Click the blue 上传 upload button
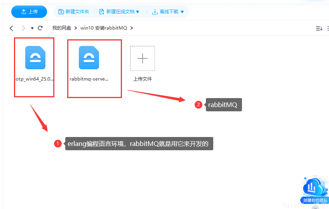Image resolution: width=329 pixels, height=209 pixels. (x=29, y=12)
